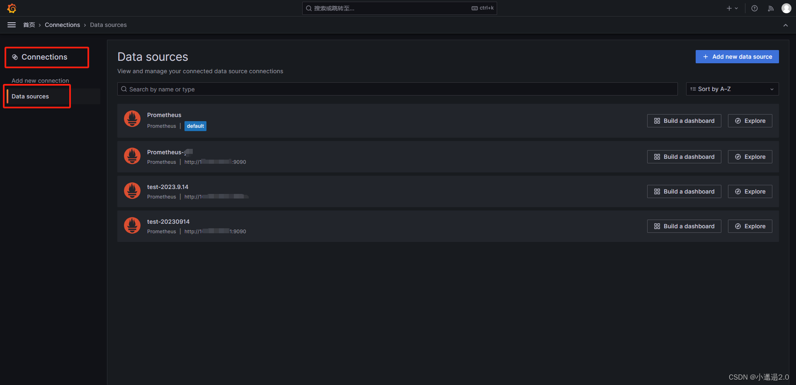796x385 pixels.
Task: Build a dashboard for test-2023.9.14
Action: (x=684, y=191)
